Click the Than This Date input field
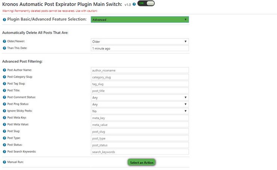The height and width of the screenshot is (170, 277). click(140, 48)
